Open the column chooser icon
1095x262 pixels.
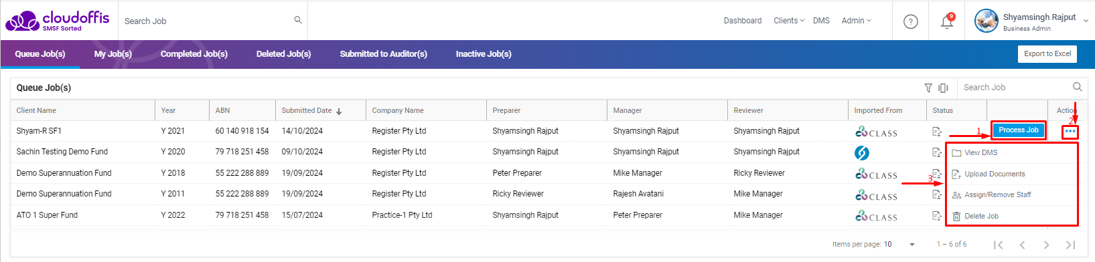tap(943, 88)
